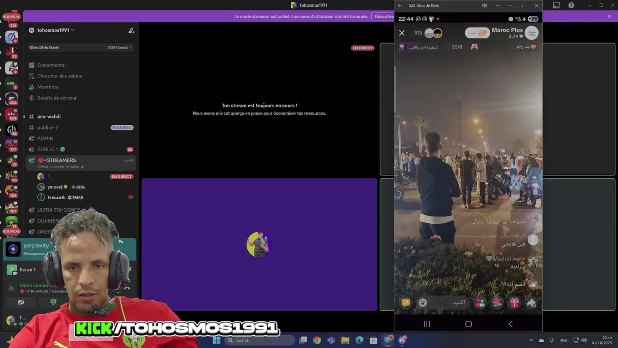Open the phone window more options (three dots)
The width and height of the screenshot is (618, 348).
coord(498,5)
